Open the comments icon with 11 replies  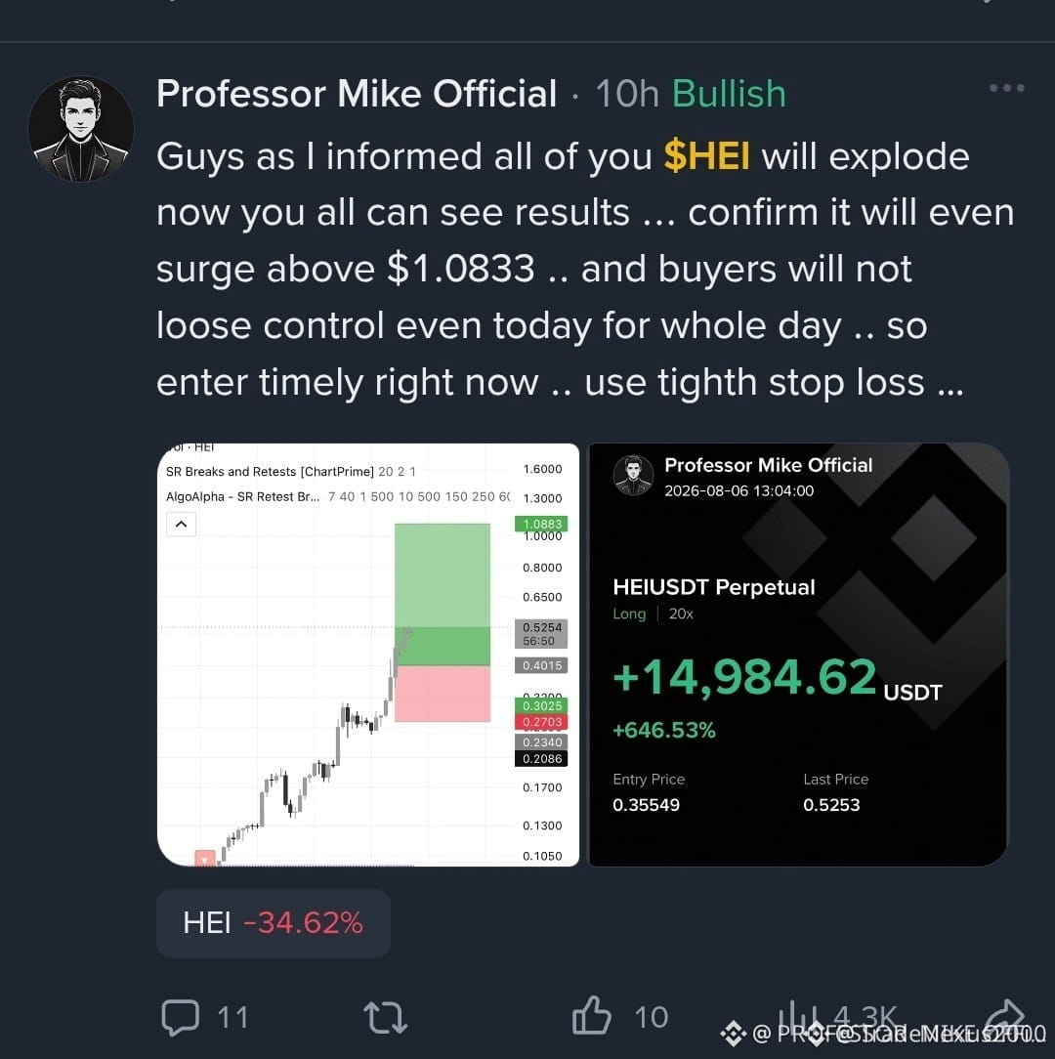click(x=181, y=1016)
